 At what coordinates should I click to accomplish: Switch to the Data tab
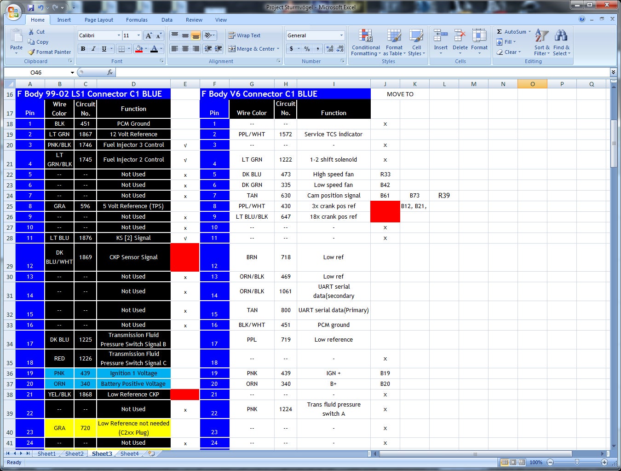(167, 20)
